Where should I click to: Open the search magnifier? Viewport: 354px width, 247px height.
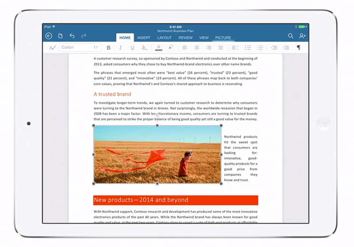(291, 36)
